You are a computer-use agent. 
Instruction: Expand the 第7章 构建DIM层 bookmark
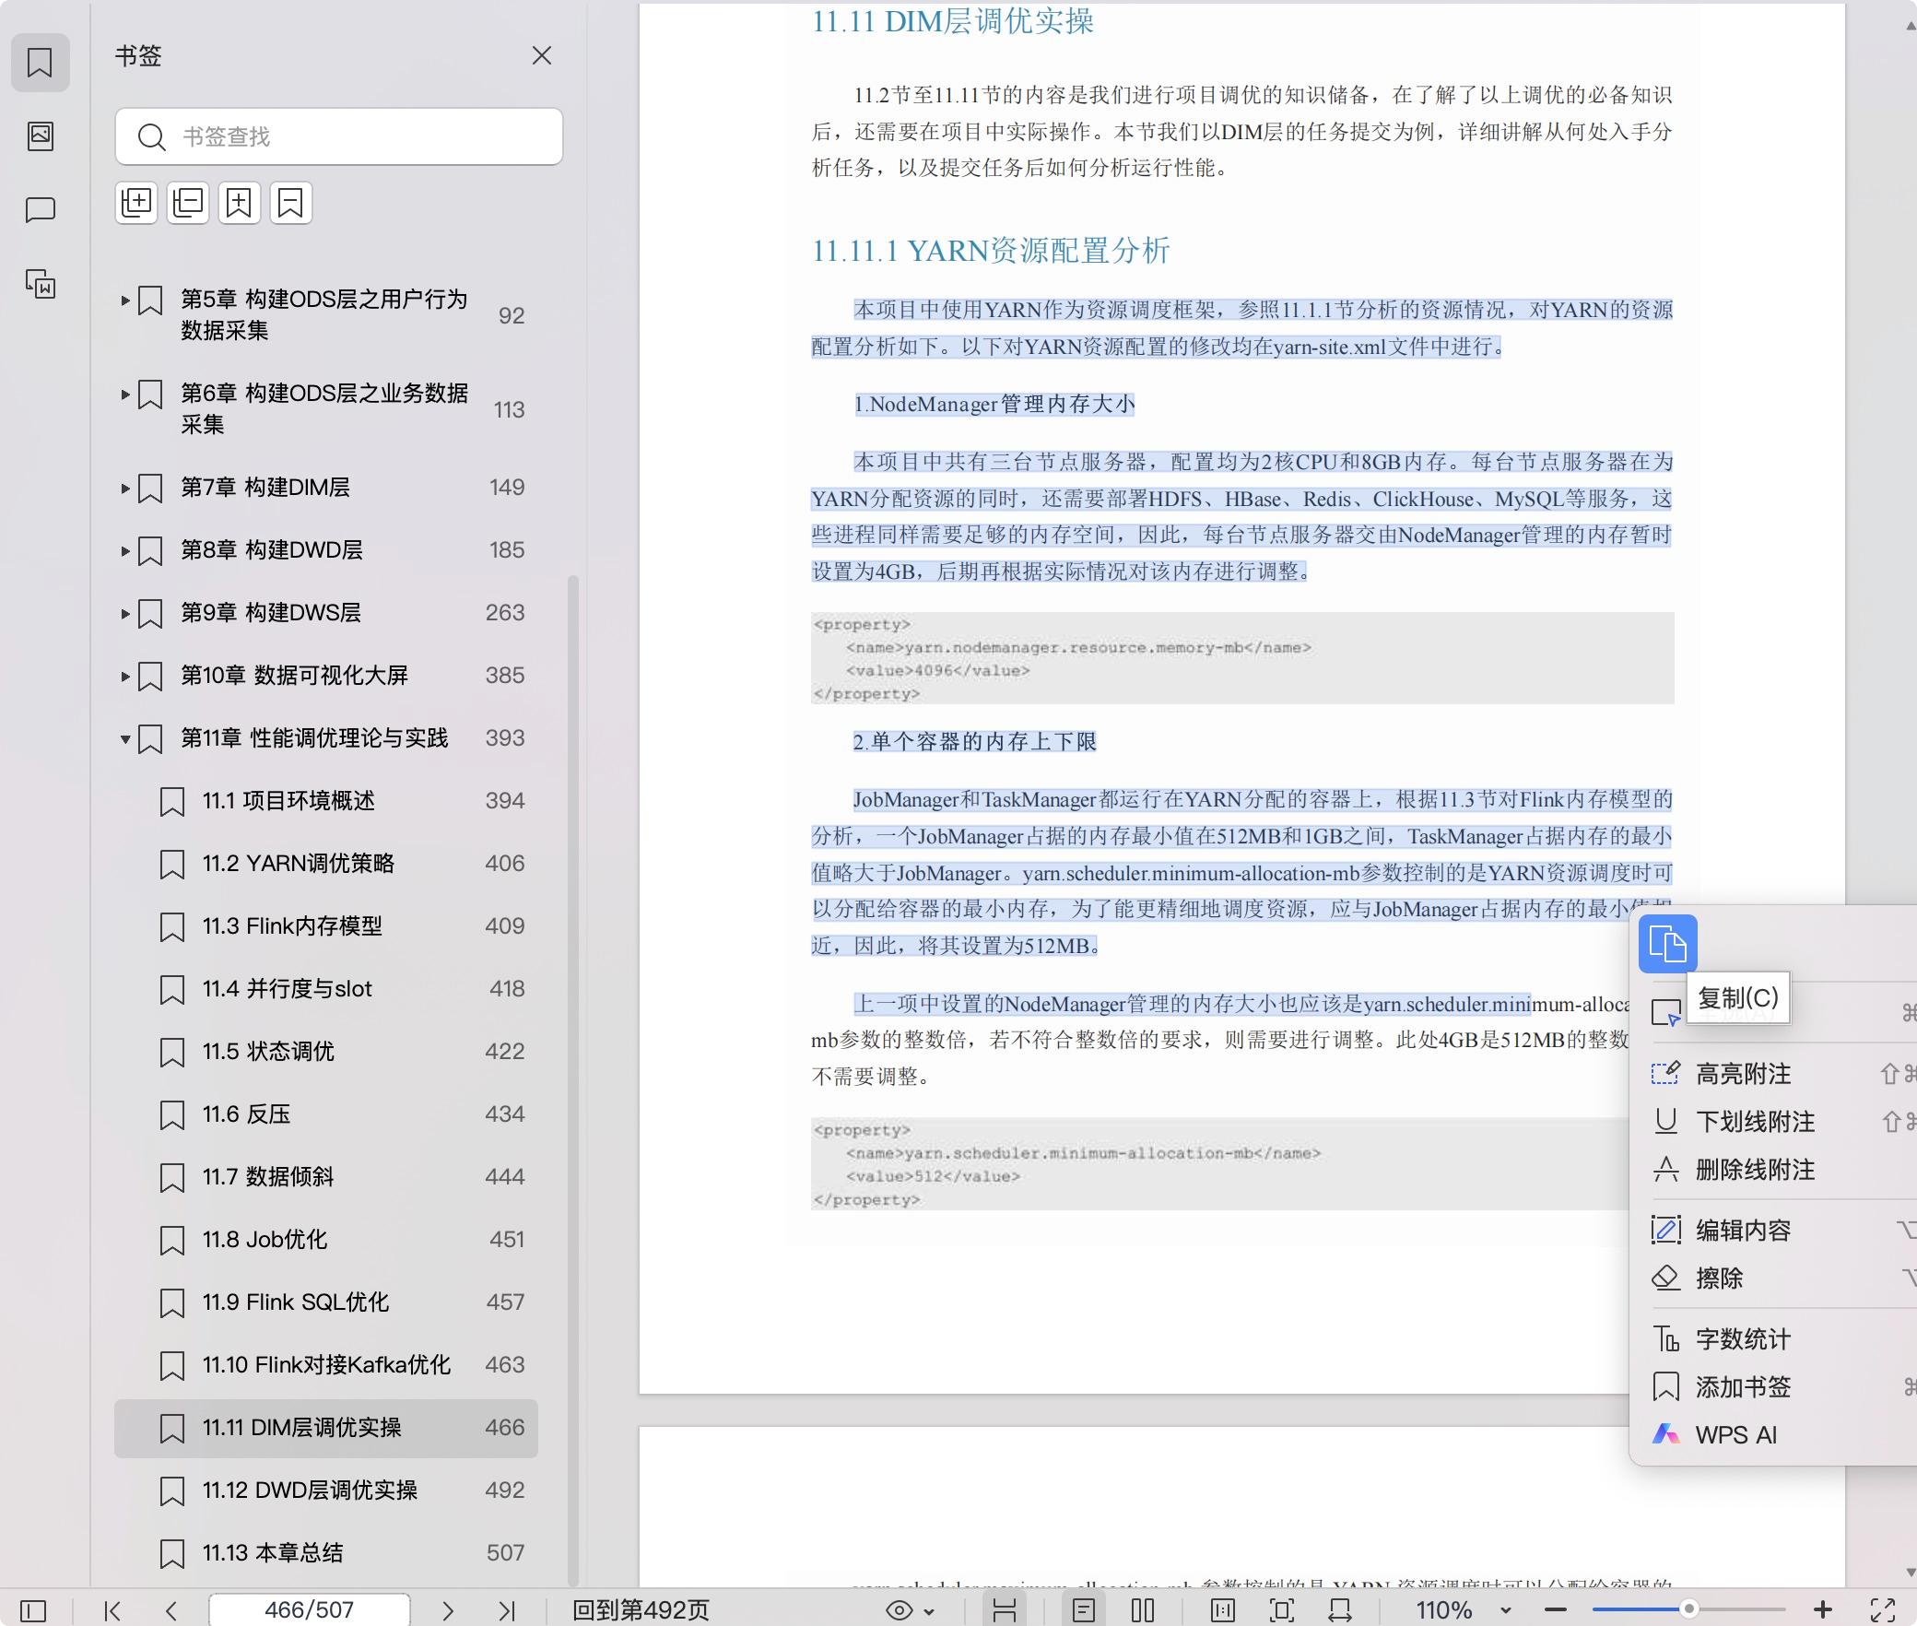[x=125, y=488]
